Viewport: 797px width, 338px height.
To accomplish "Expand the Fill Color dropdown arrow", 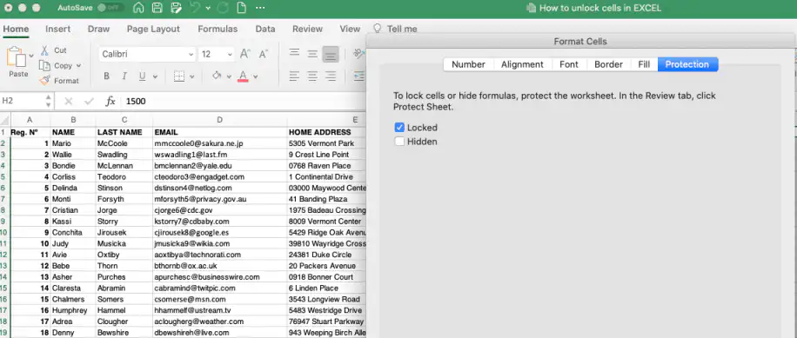I will click(229, 77).
